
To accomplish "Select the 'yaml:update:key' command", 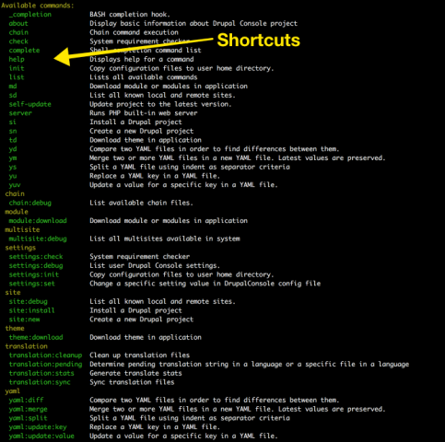I will (38, 427).
